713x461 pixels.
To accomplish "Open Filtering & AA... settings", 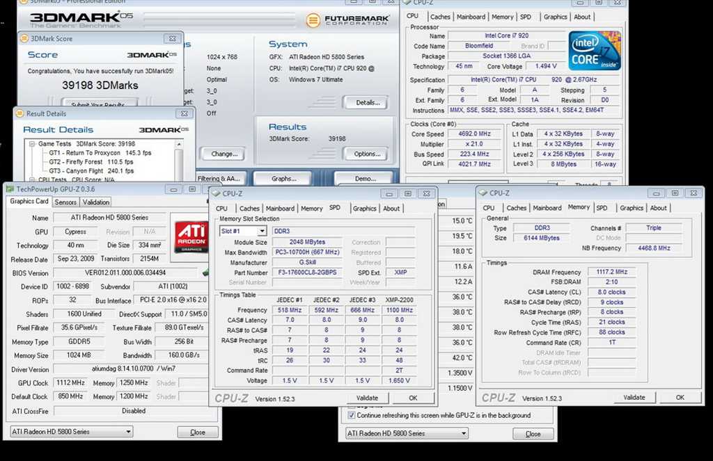I will [x=221, y=179].
